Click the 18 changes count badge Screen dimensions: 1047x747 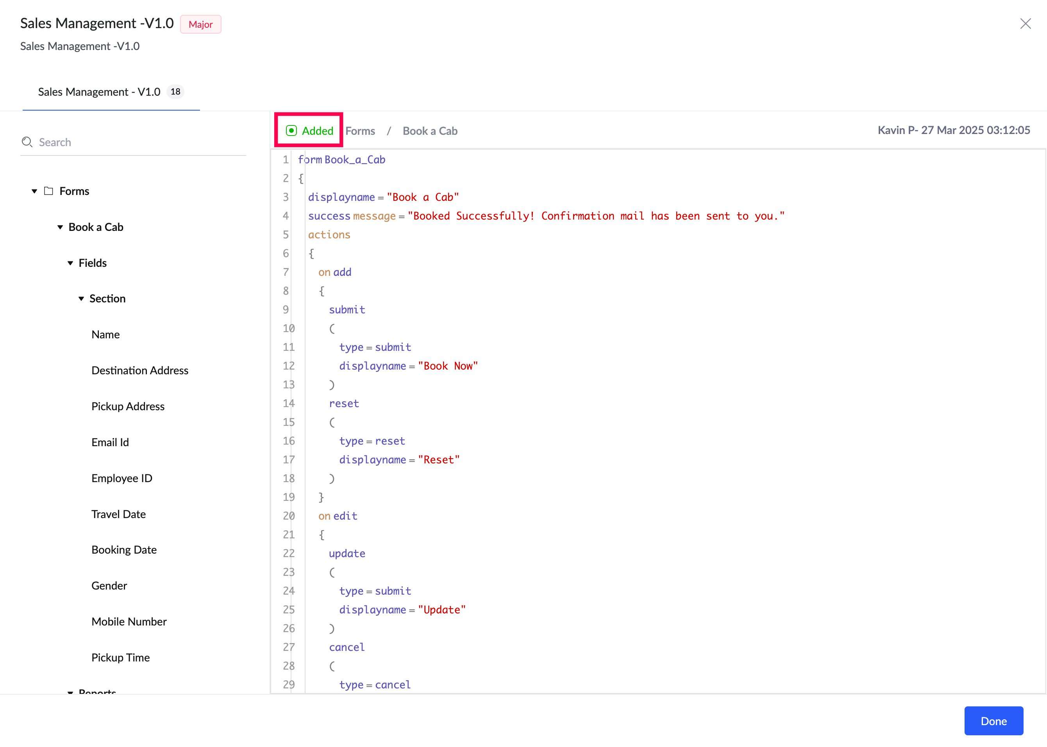pyautogui.click(x=175, y=91)
